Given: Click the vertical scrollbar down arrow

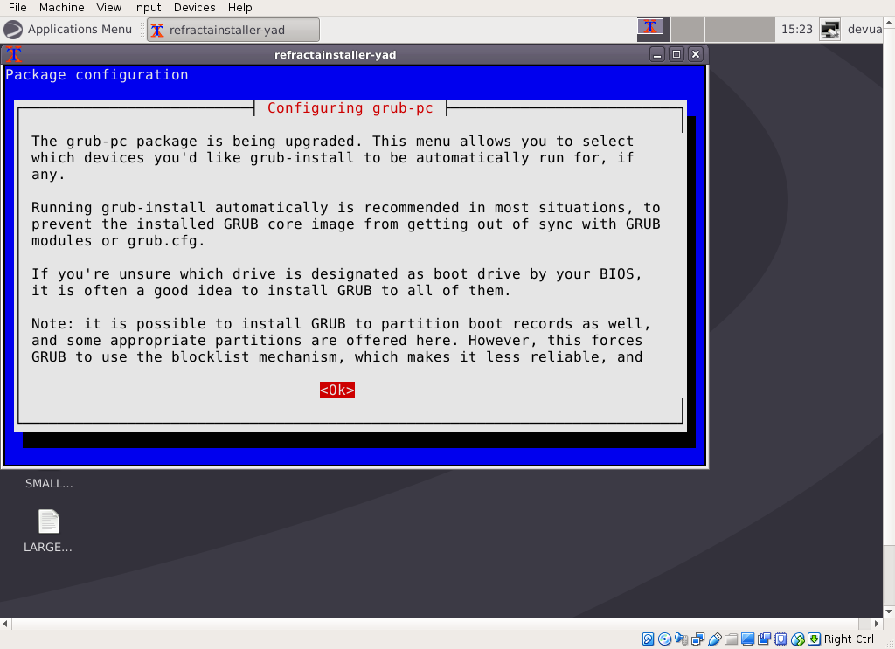Looking at the screenshot, I should [x=889, y=611].
